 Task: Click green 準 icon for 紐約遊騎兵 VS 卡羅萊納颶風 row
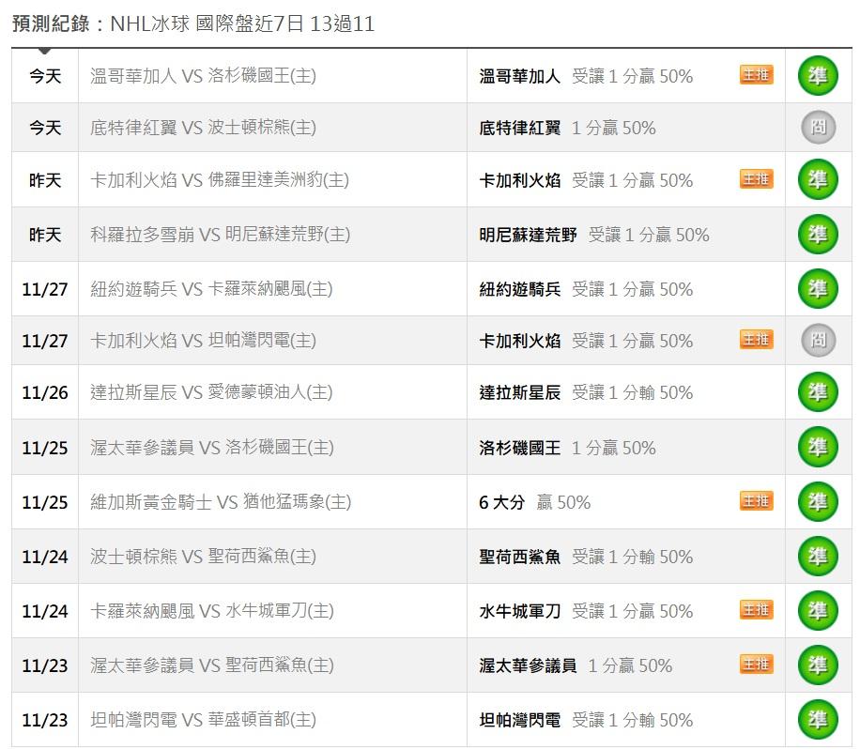click(x=818, y=288)
